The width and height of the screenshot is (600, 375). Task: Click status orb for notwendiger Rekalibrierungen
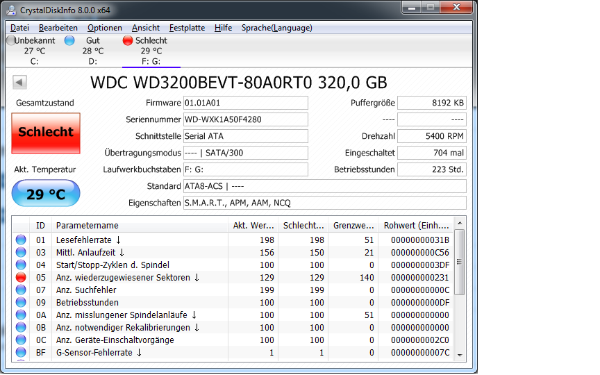21,327
